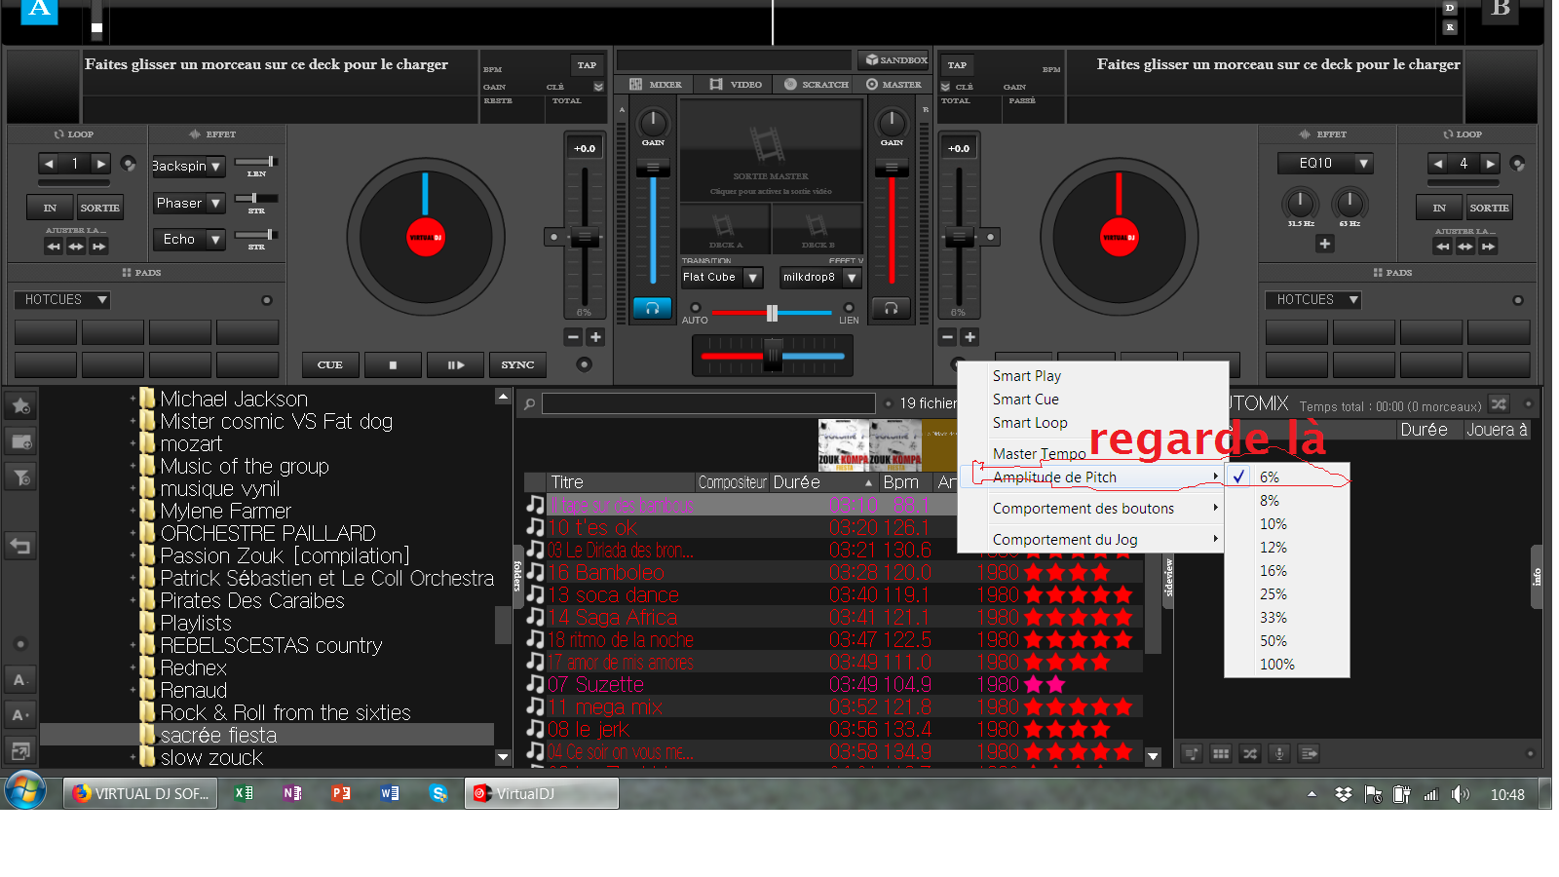This screenshot has height=877, width=1559.
Task: Increase deck A loop length arrow
Action: (100, 164)
